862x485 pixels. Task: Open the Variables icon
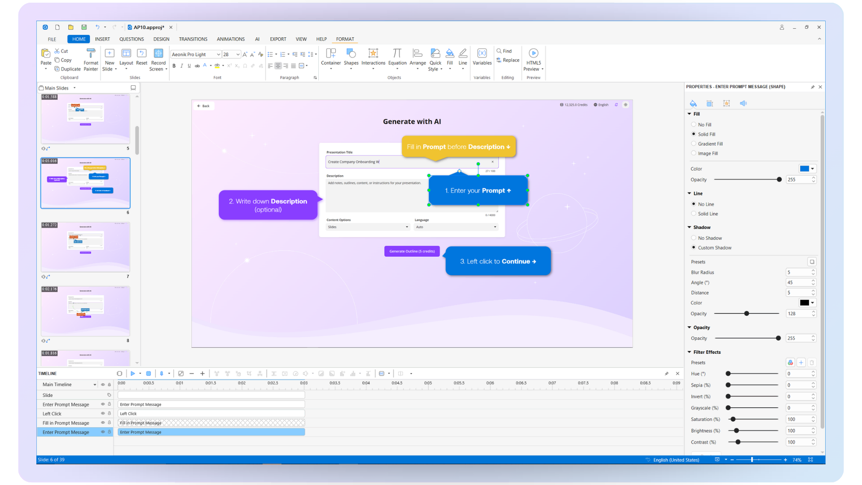pos(482,53)
